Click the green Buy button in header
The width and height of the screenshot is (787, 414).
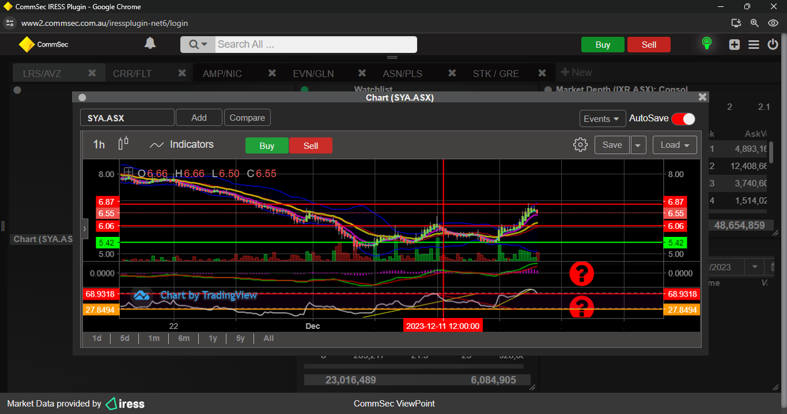point(603,45)
